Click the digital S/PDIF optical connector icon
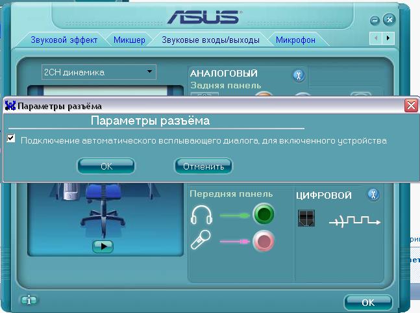Viewport: 420px width, 313px height. 306,218
